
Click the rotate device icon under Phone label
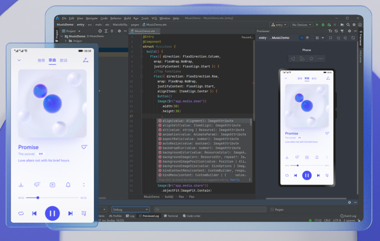pyautogui.click(x=302, y=59)
